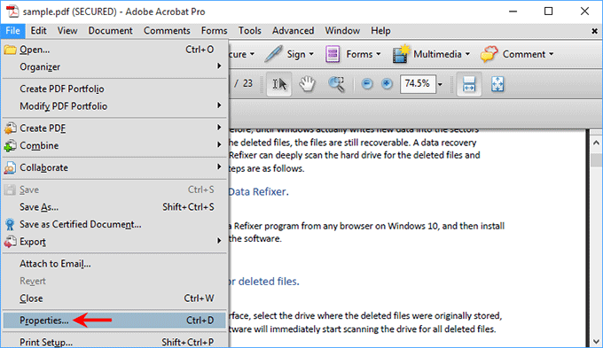Image resolution: width=603 pixels, height=348 pixels.
Task: Select Save As... in File menu
Action: tap(114, 207)
